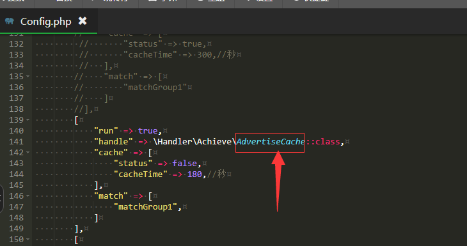Collapse the fold arrow at line 135
Screen dimensions: 467x246
[x=28, y=77]
